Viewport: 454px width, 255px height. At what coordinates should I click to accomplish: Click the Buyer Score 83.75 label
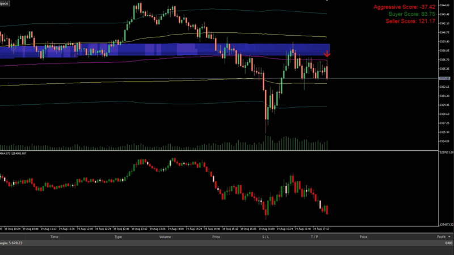pyautogui.click(x=412, y=14)
